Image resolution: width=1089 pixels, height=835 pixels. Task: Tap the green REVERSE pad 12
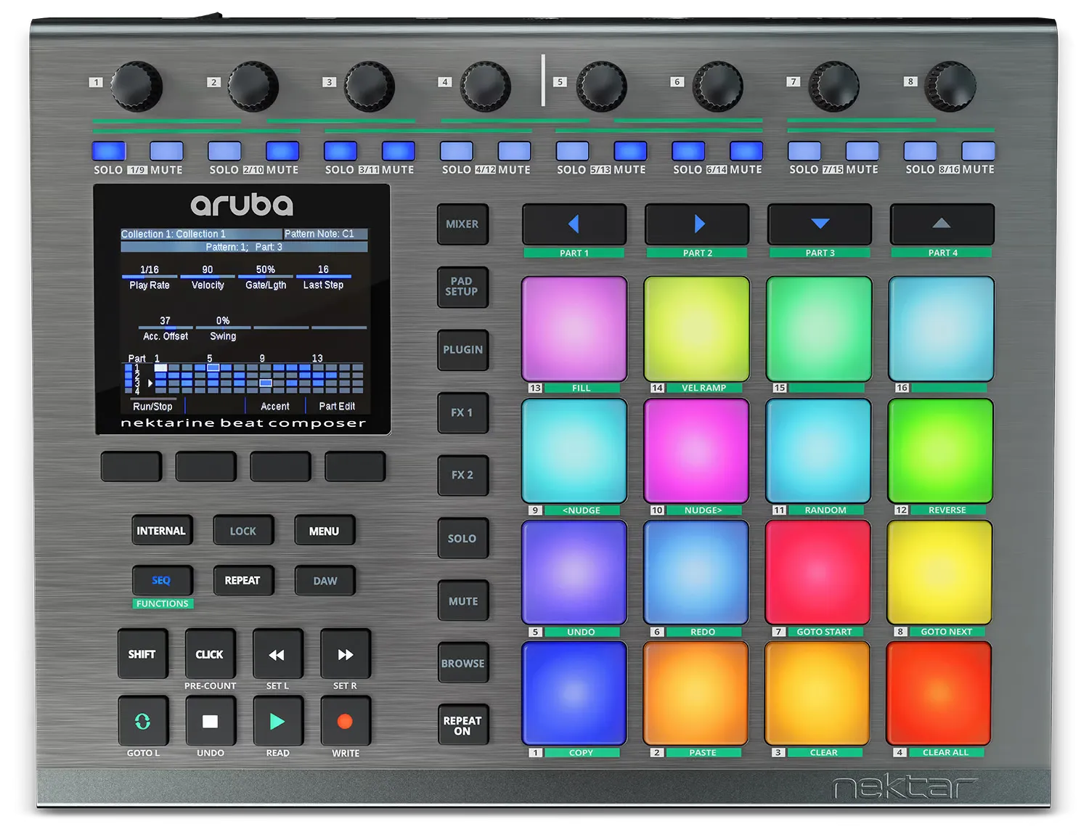941,451
